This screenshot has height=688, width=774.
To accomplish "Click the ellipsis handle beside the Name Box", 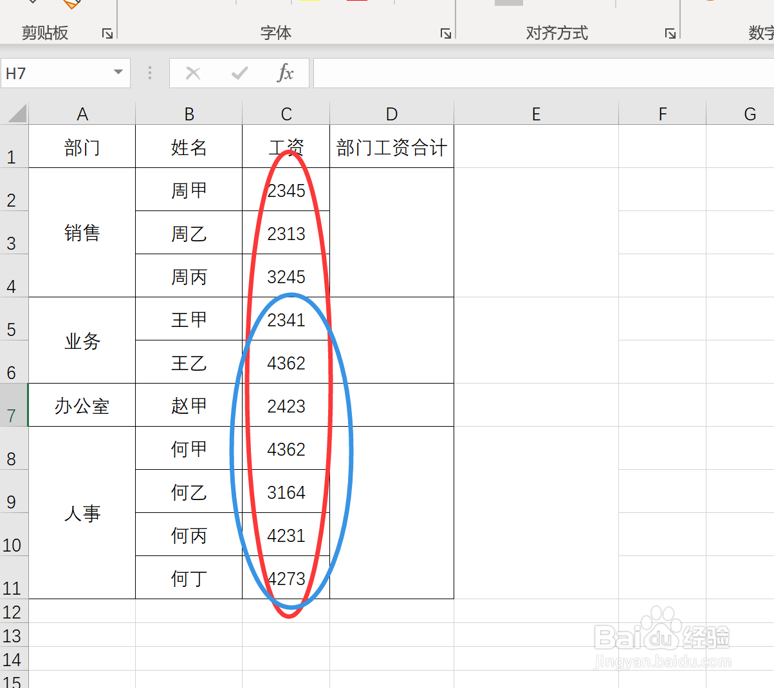I will [x=149, y=73].
